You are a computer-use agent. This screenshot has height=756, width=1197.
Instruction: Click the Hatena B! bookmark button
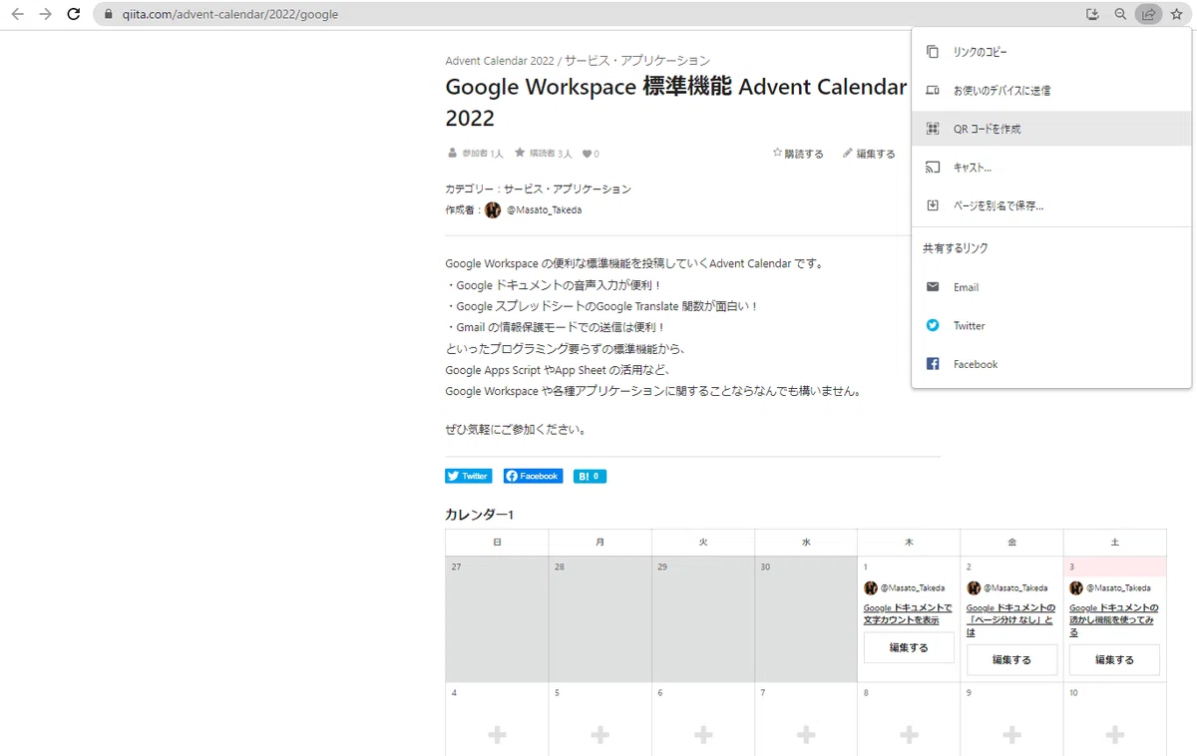tap(590, 476)
